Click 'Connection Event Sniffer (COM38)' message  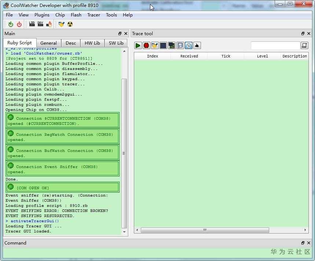62,168
